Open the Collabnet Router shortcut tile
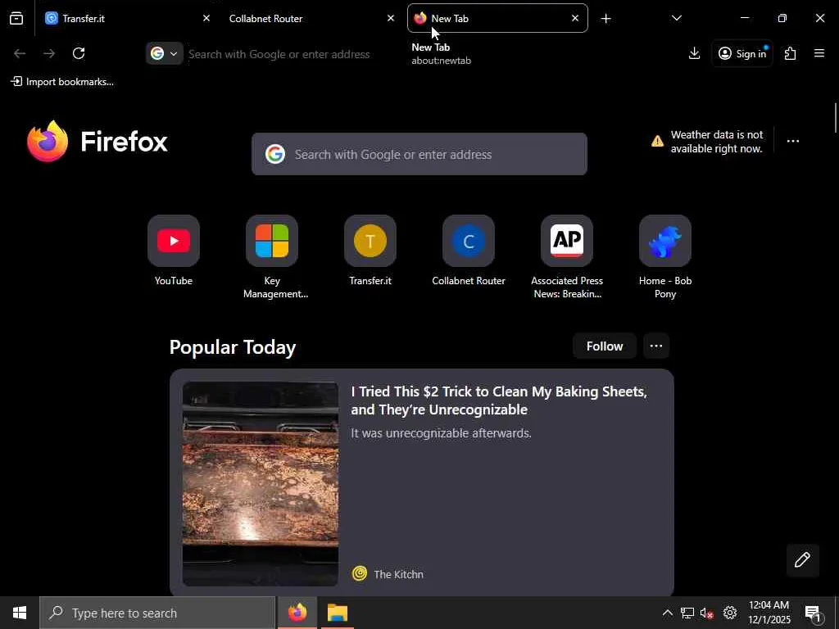 [x=469, y=241]
